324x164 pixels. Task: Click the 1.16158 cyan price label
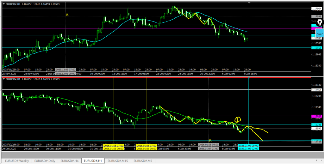317,48
